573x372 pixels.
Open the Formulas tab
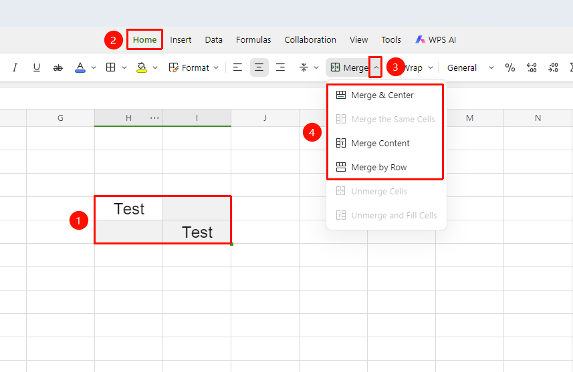[253, 40]
